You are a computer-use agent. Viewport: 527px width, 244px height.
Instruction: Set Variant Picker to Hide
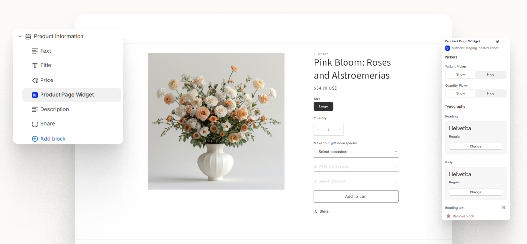[x=490, y=74]
